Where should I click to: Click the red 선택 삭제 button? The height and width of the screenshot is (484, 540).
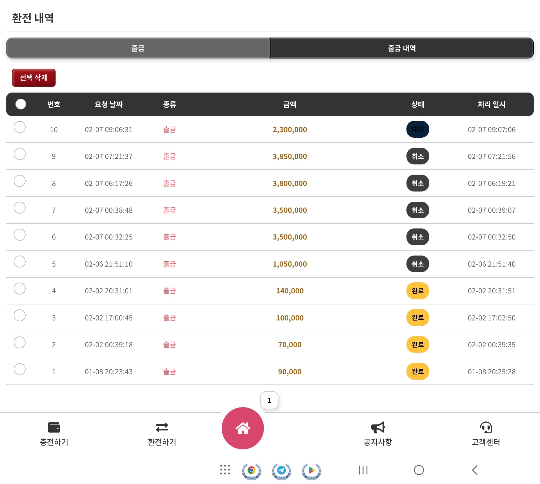(34, 78)
